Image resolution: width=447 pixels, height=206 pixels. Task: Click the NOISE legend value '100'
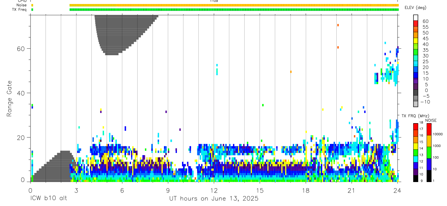436,158
